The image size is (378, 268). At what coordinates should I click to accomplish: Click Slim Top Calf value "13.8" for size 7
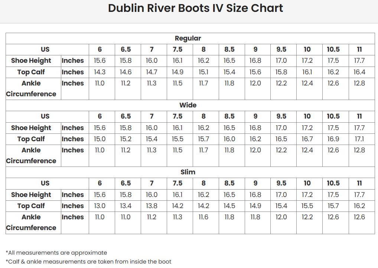[x=151, y=206]
